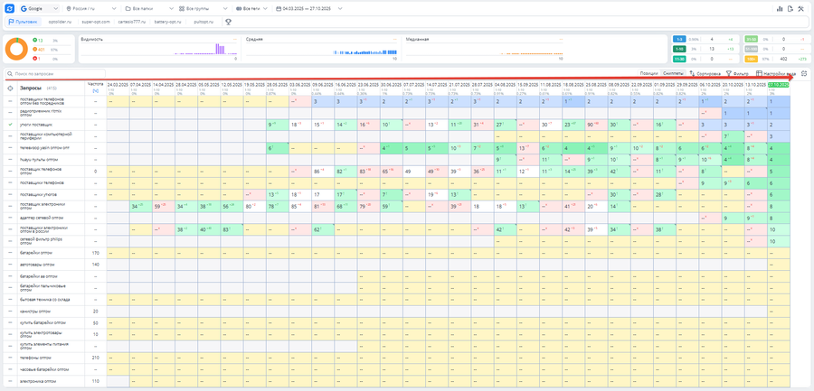Click the swap icon right of Настройки вида
814x391 pixels.
click(x=804, y=74)
